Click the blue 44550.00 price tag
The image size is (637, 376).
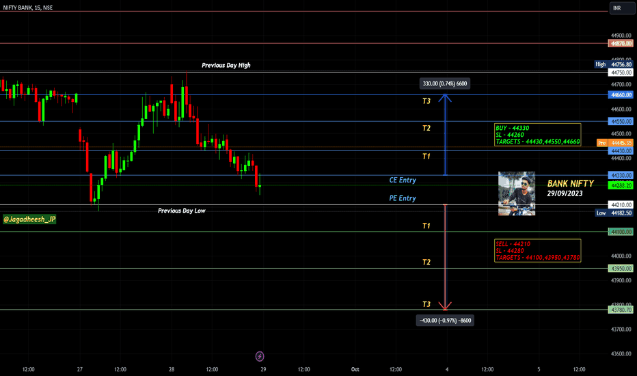pos(621,121)
